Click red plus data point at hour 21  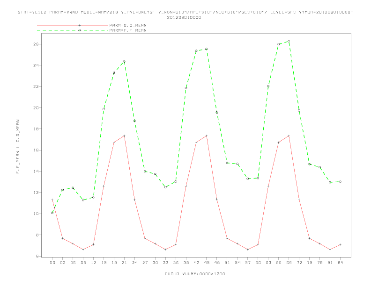click(x=124, y=136)
